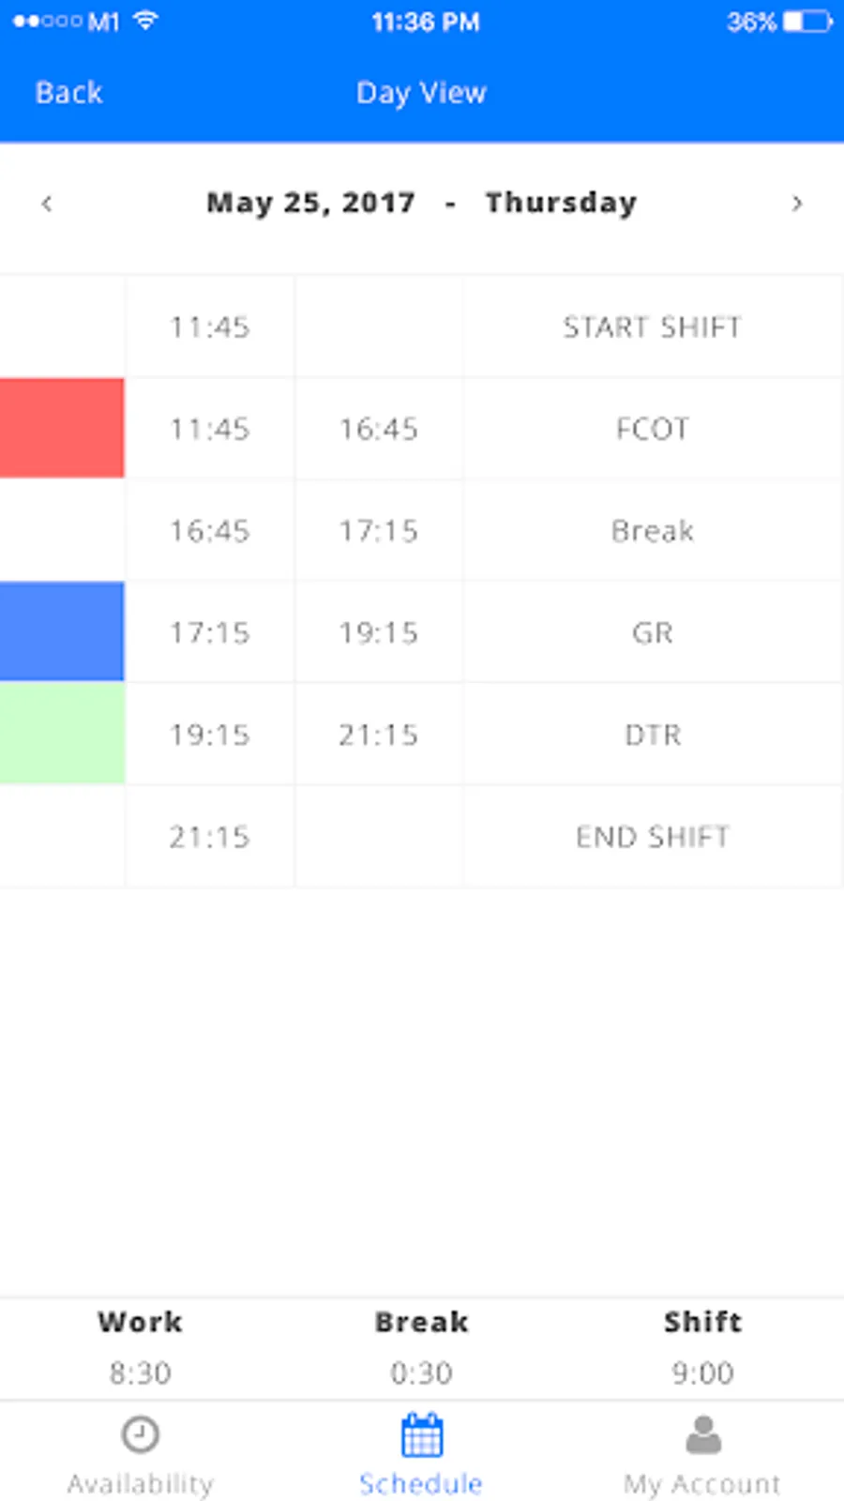
Task: Open the FCOT shift entry
Action: pos(652,429)
